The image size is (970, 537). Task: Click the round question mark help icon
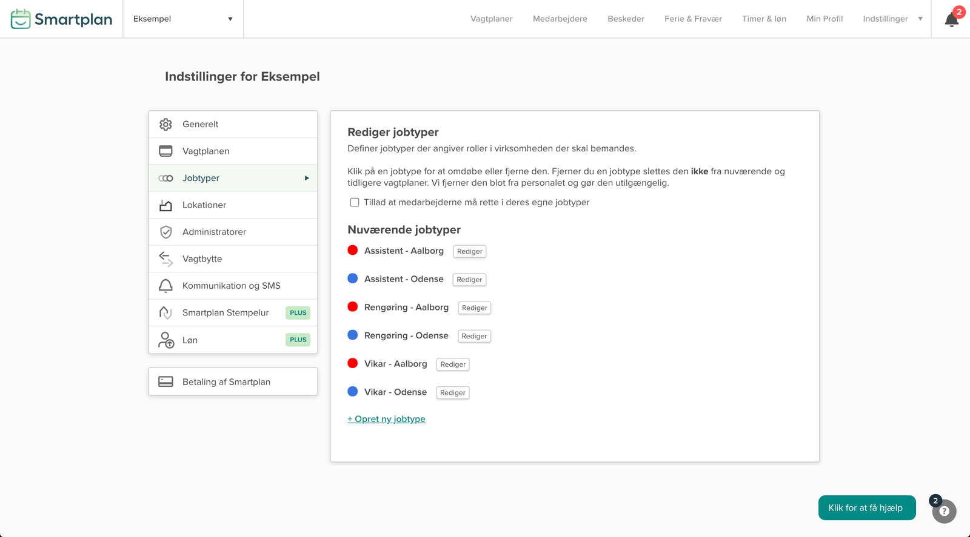[944, 512]
